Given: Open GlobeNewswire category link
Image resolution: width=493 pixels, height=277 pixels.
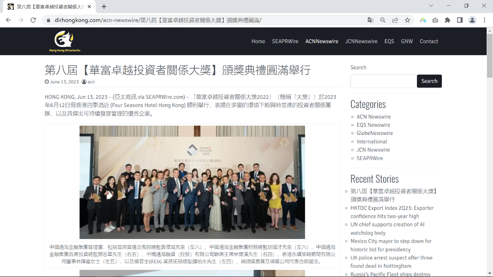Looking at the screenshot, I should 375,133.
